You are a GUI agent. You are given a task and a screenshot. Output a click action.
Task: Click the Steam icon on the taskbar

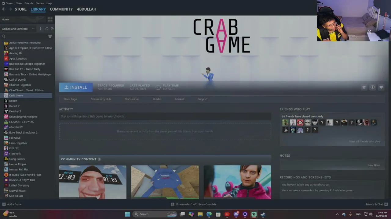[263, 214]
